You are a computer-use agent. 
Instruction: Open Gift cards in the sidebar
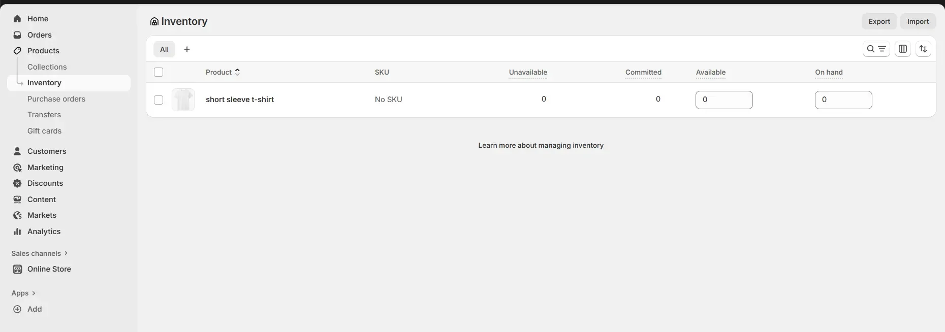click(45, 131)
